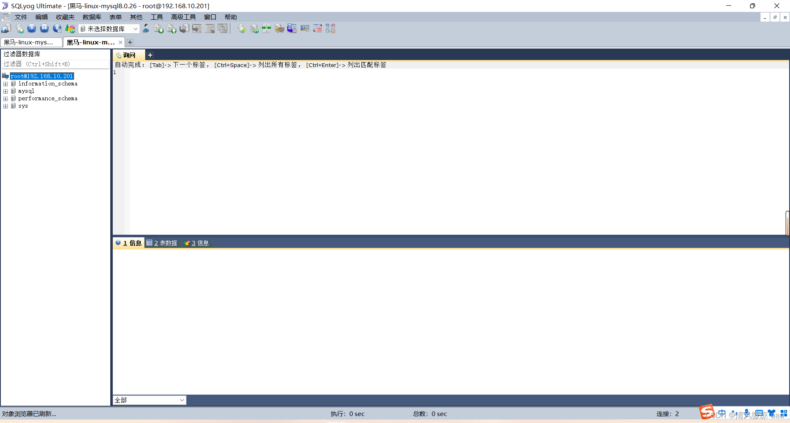Open the Schema Designer icon

(330, 28)
